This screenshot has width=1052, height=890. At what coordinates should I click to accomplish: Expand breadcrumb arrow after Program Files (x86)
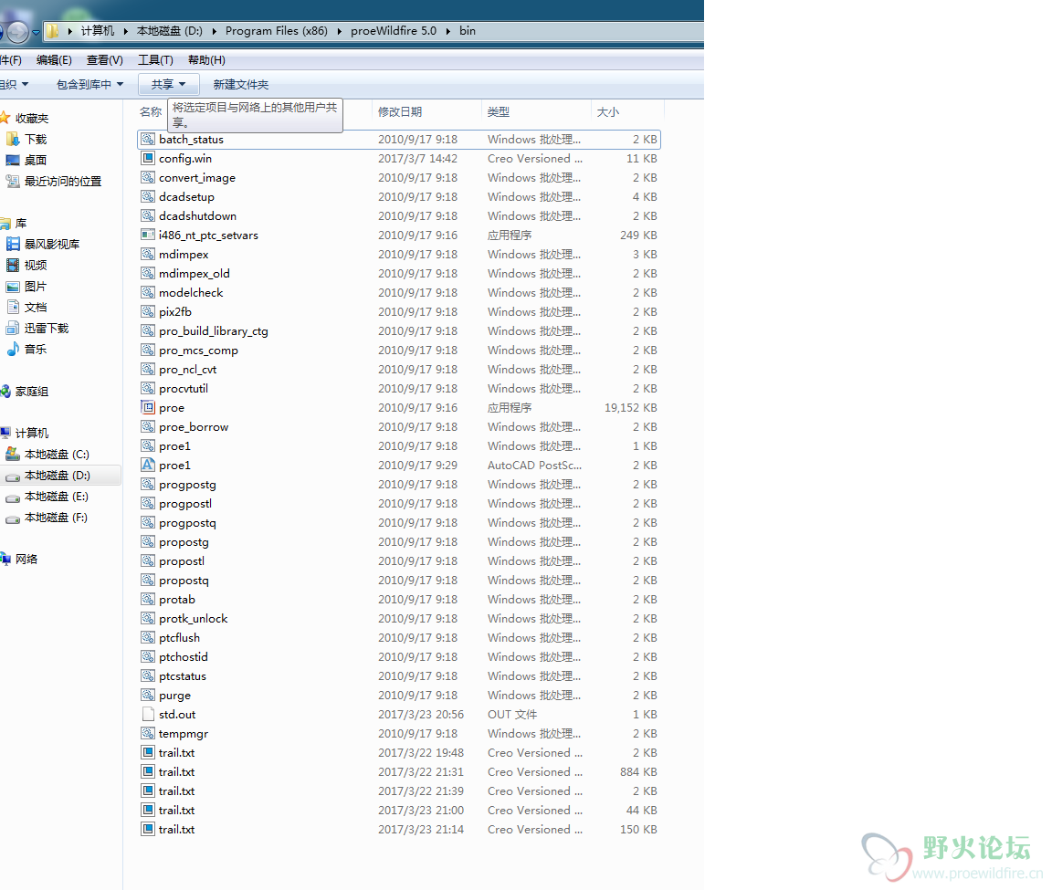tap(340, 31)
